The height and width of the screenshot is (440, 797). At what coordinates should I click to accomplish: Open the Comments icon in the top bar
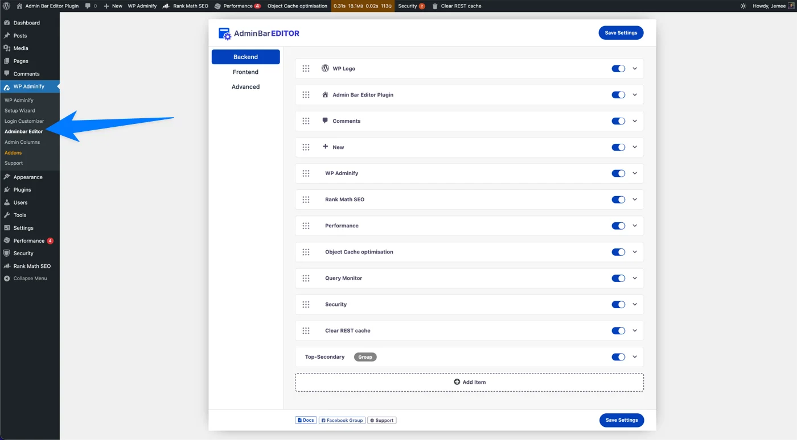click(x=87, y=6)
